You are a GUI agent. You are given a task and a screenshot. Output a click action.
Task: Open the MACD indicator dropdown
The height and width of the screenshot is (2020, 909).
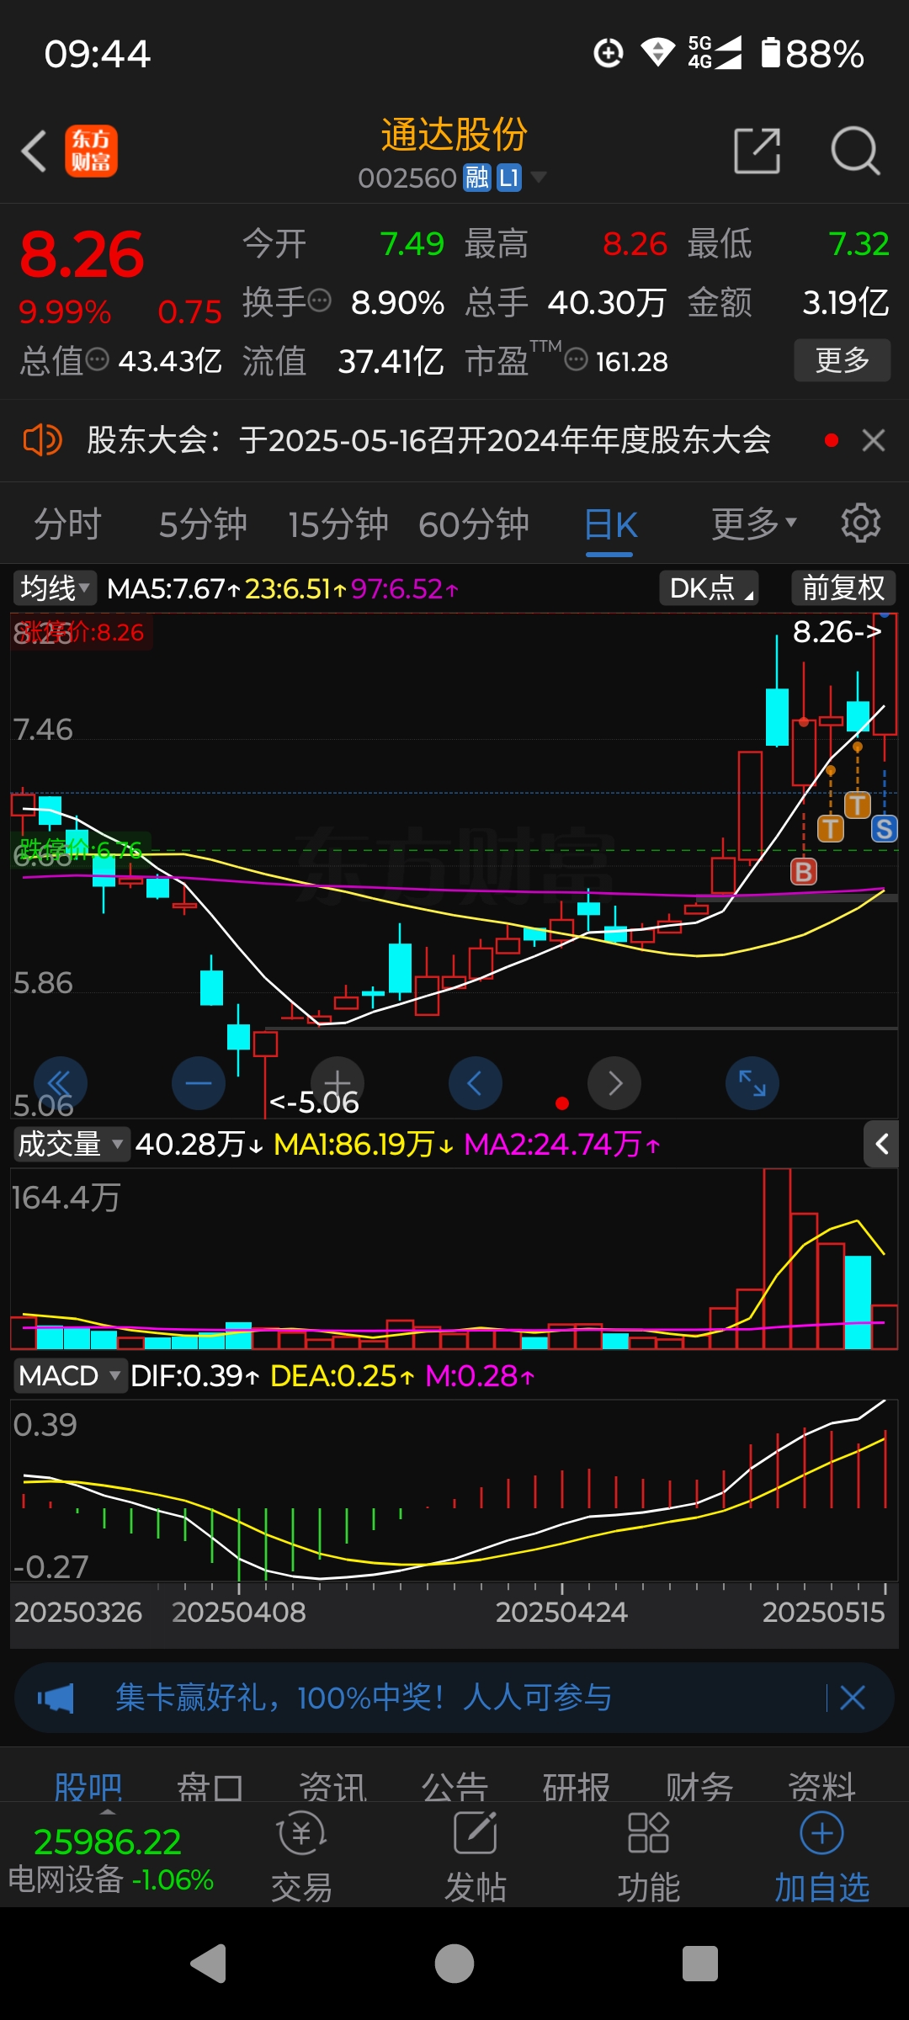(x=71, y=1376)
